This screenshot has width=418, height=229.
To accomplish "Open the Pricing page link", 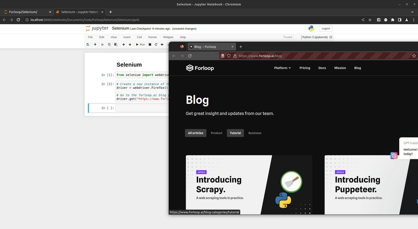I will coord(305,68).
